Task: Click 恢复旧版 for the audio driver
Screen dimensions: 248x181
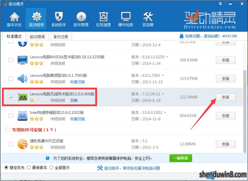Action: 78,82
